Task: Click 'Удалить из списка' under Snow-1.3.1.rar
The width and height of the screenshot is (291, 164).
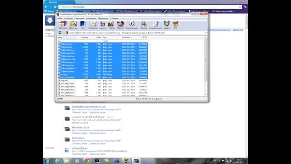Action: tap(97, 143)
